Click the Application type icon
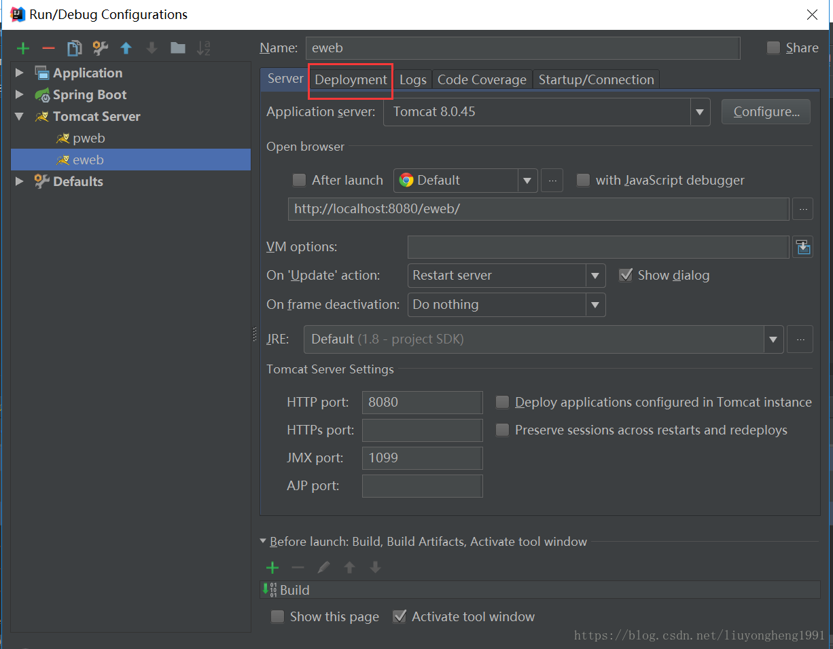This screenshot has width=833, height=649. (42, 73)
